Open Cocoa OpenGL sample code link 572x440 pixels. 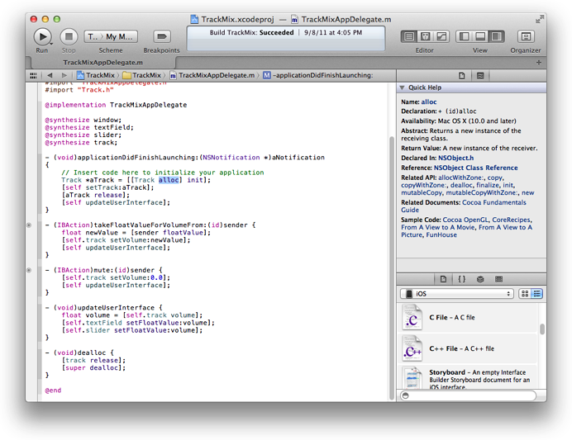click(465, 220)
